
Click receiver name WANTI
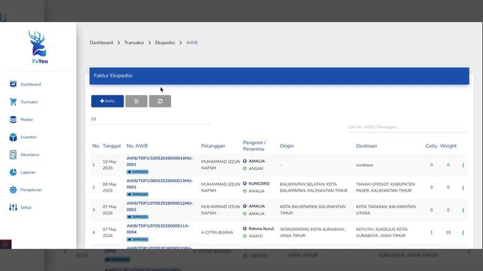pos(256,237)
